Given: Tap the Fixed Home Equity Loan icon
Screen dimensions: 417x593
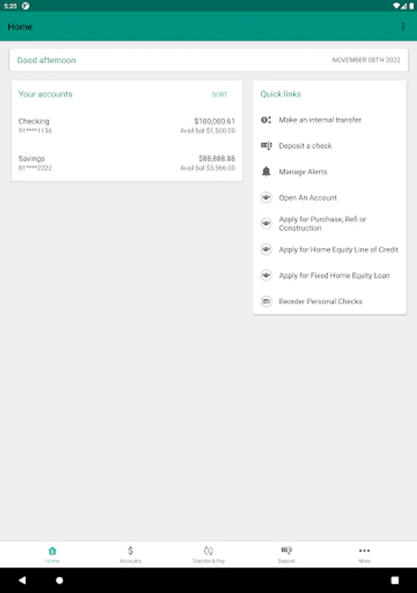Looking at the screenshot, I should (266, 275).
